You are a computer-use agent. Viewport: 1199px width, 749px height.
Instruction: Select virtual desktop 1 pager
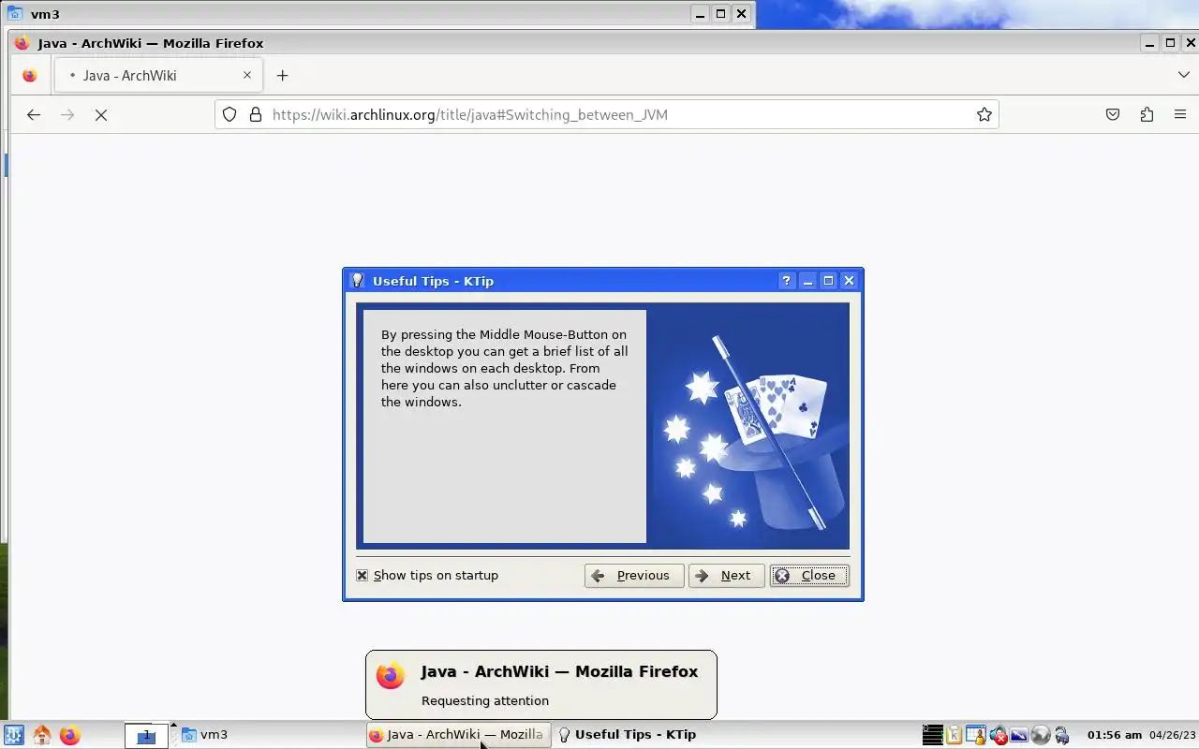[146, 736]
